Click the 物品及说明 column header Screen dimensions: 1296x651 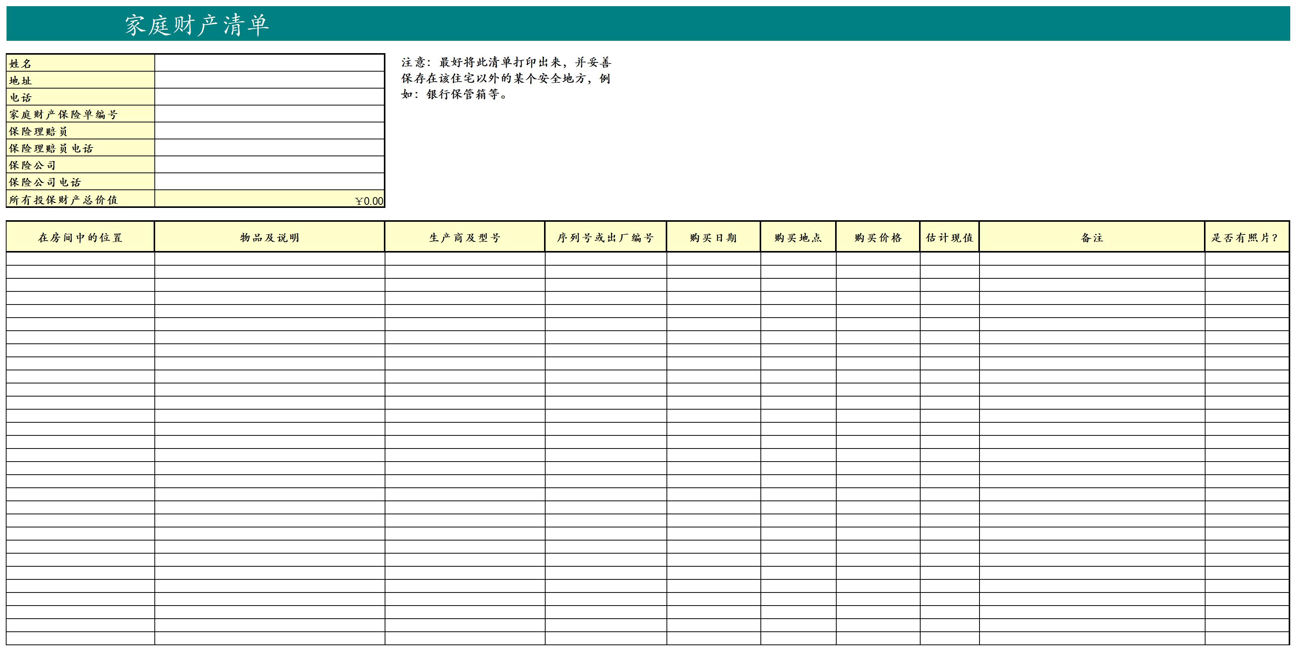(269, 237)
